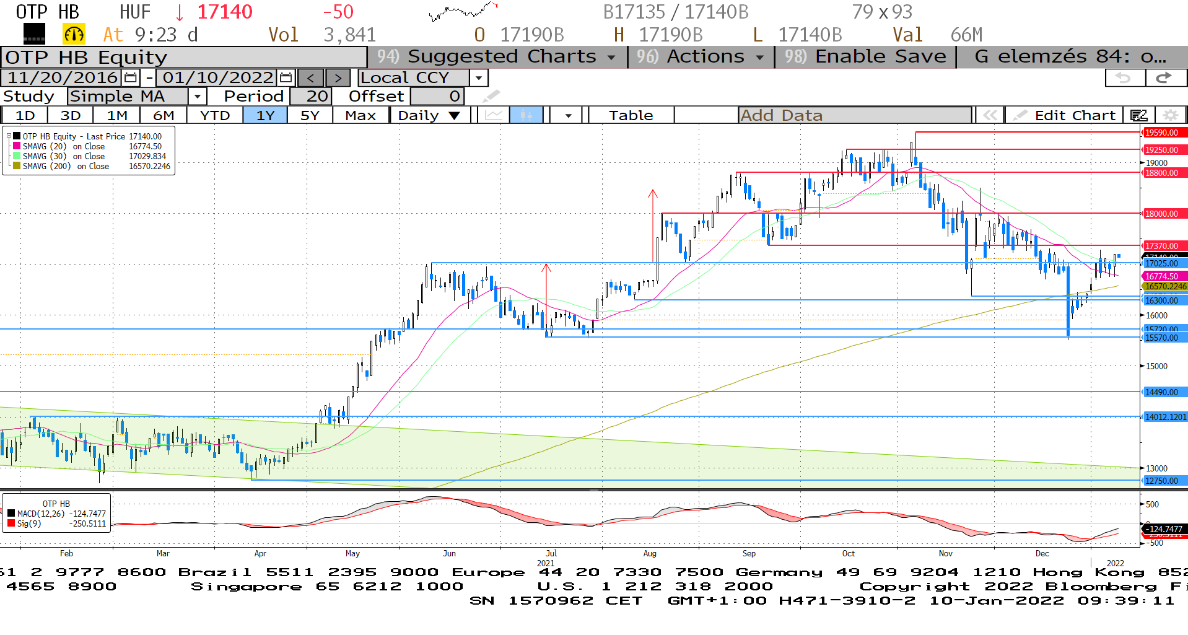
Task: Click the magenta SMAVG (20) legend swatch
Action: 17,146
